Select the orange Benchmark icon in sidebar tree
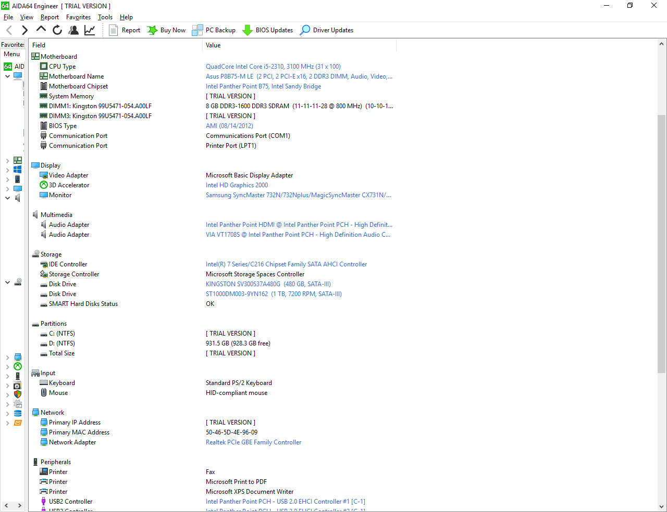The image size is (667, 512). (18, 423)
